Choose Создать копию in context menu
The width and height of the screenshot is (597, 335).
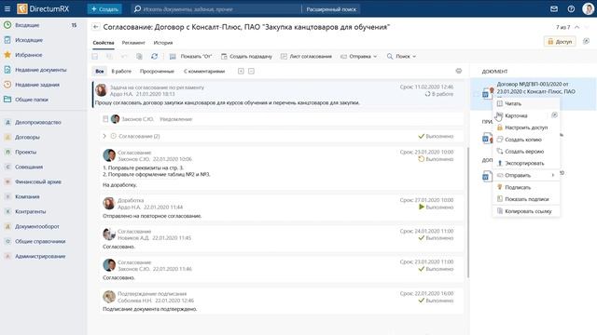pyautogui.click(x=526, y=140)
